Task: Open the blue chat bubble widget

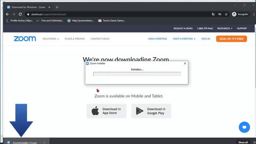Action: 244,127
